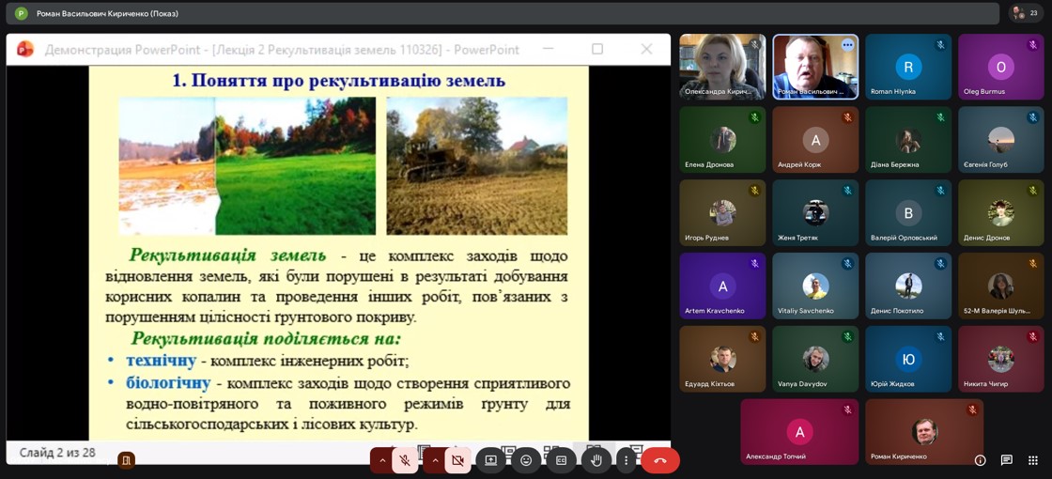Select Андрей Корж participant tile
Image resolution: width=1052 pixels, height=479 pixels.
[815, 140]
